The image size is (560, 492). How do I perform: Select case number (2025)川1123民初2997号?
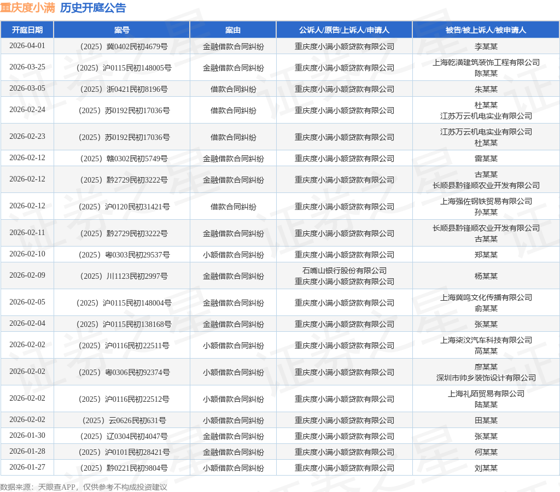click(x=124, y=276)
